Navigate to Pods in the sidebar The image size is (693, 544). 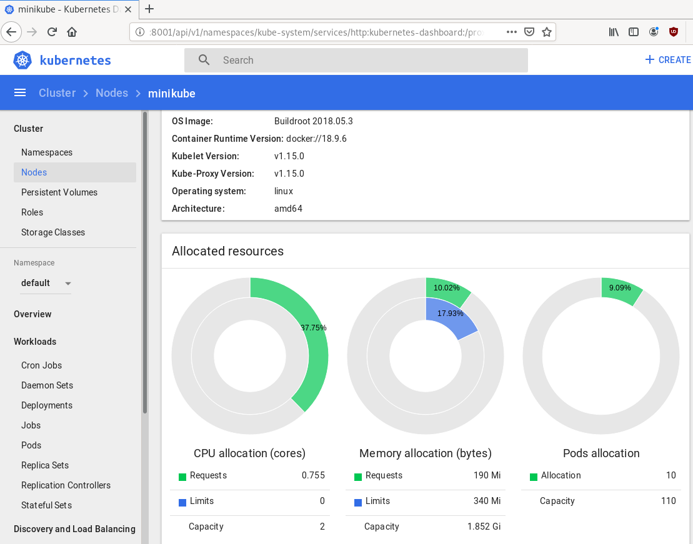click(x=31, y=445)
